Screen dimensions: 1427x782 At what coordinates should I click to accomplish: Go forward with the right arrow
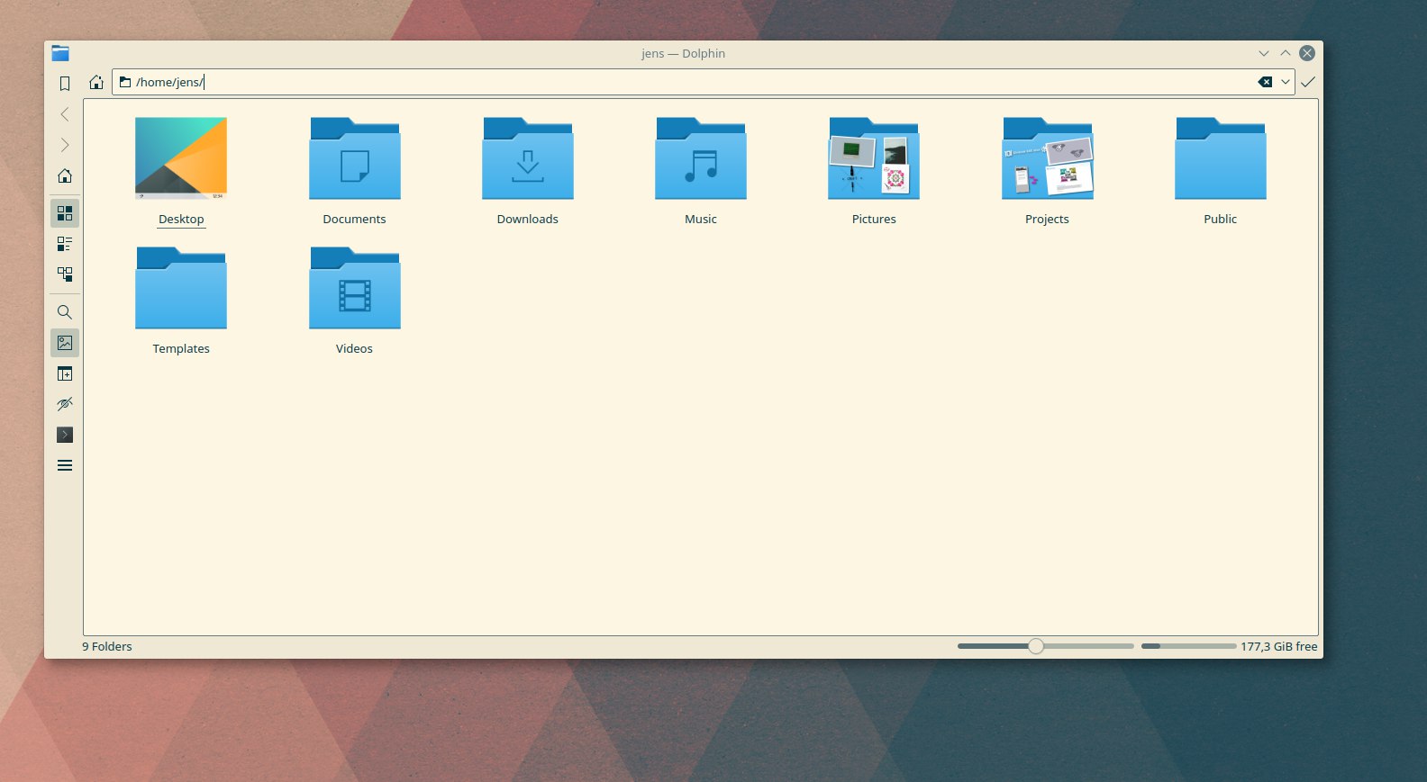[65, 145]
